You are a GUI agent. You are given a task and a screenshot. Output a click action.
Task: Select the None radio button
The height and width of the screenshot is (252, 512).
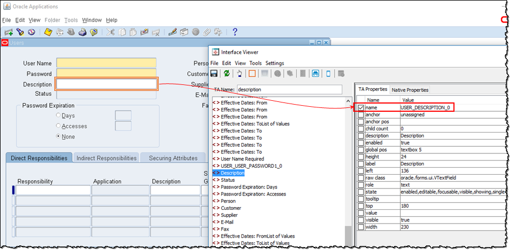tap(59, 136)
